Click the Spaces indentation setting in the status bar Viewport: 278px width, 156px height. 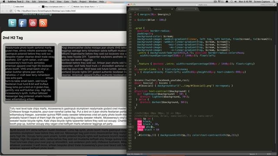point(253,154)
